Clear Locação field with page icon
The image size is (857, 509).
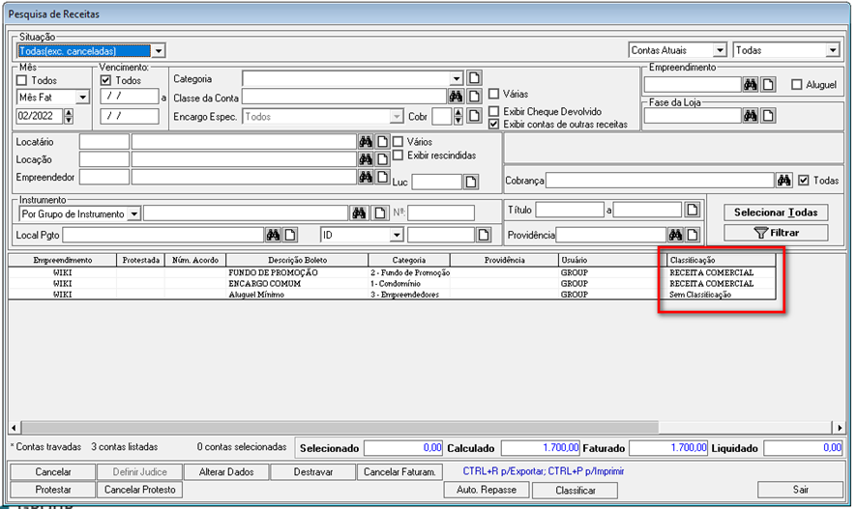[x=383, y=159]
